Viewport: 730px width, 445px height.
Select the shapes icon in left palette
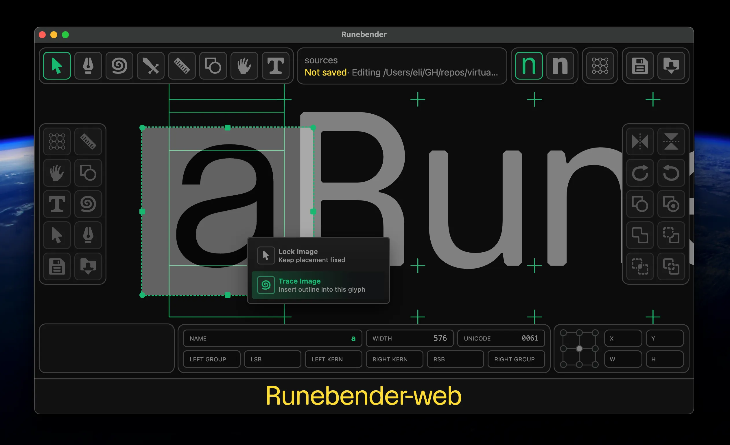[88, 172]
